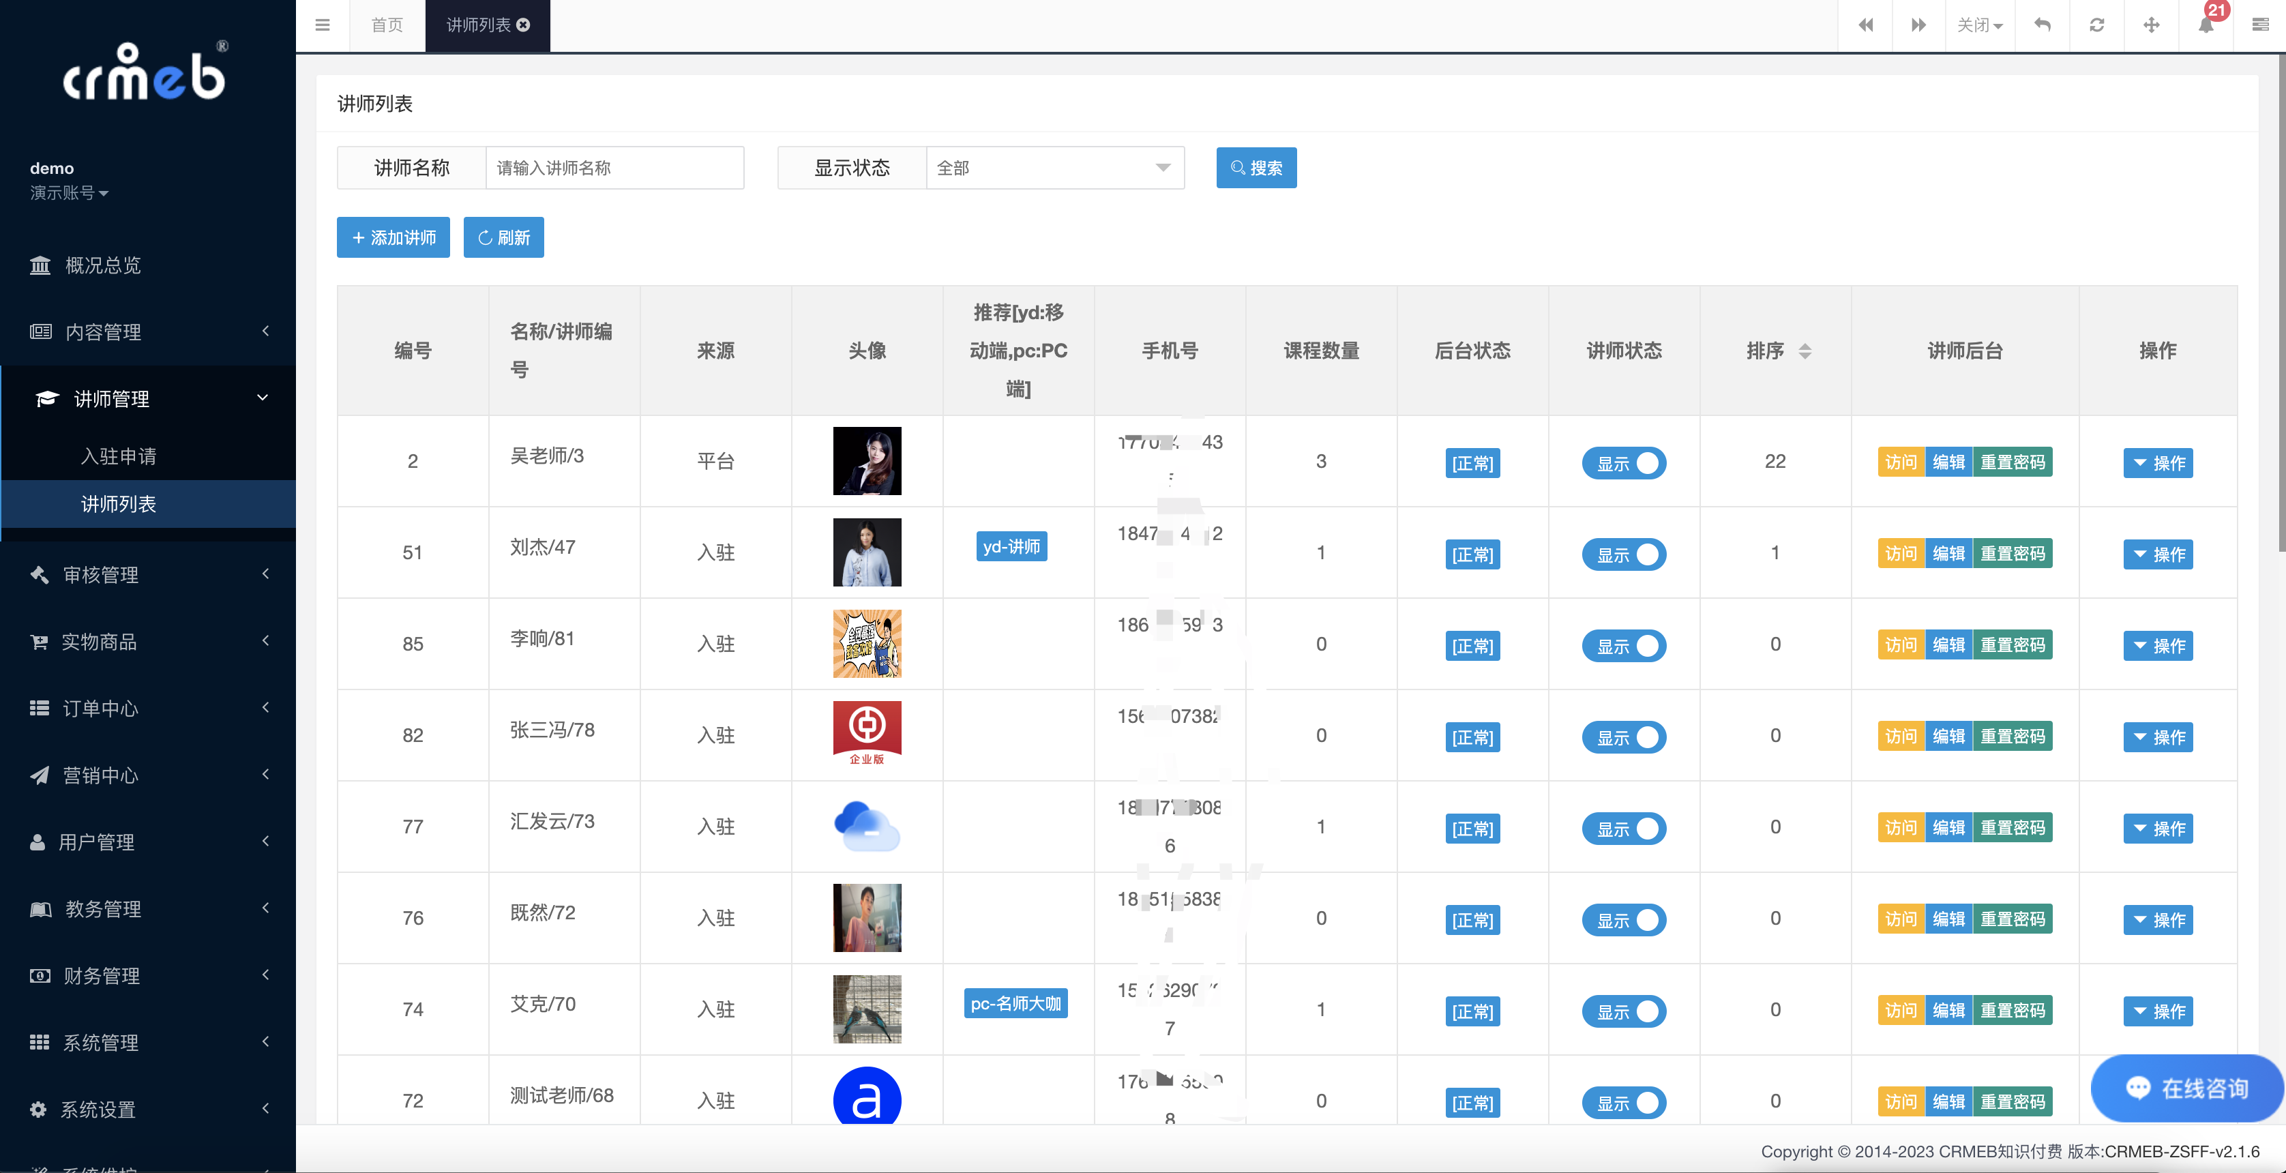Click the 实物商品 cart icon
The width and height of the screenshot is (2286, 1173).
[39, 642]
